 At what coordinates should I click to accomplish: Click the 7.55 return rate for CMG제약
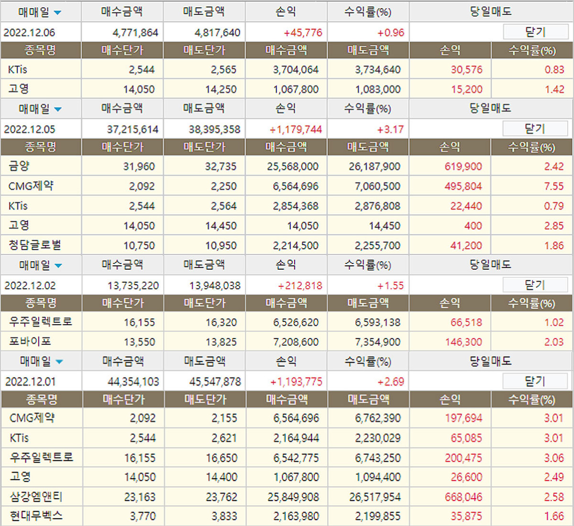(x=554, y=186)
